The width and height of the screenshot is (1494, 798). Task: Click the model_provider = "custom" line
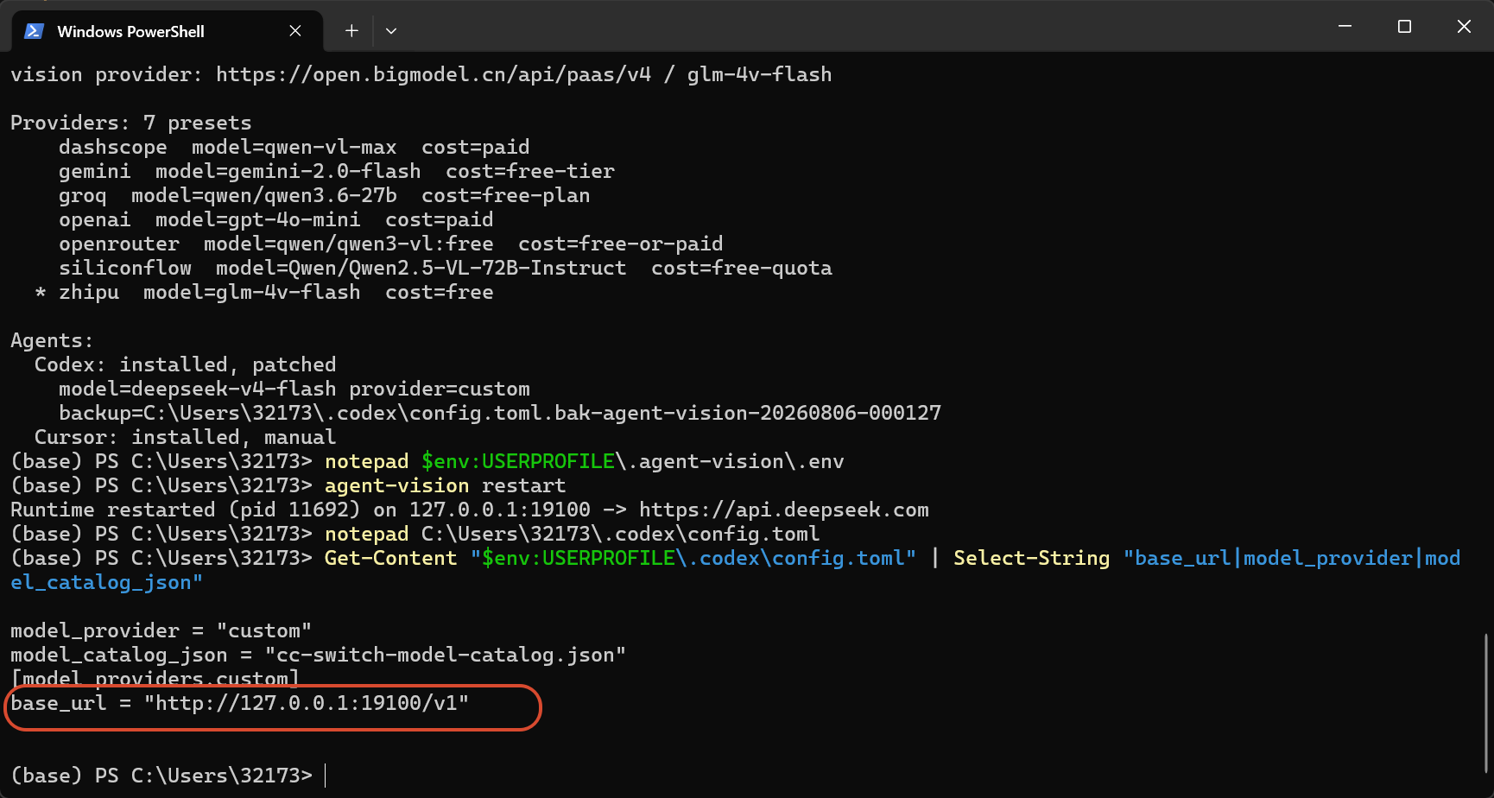tap(161, 631)
